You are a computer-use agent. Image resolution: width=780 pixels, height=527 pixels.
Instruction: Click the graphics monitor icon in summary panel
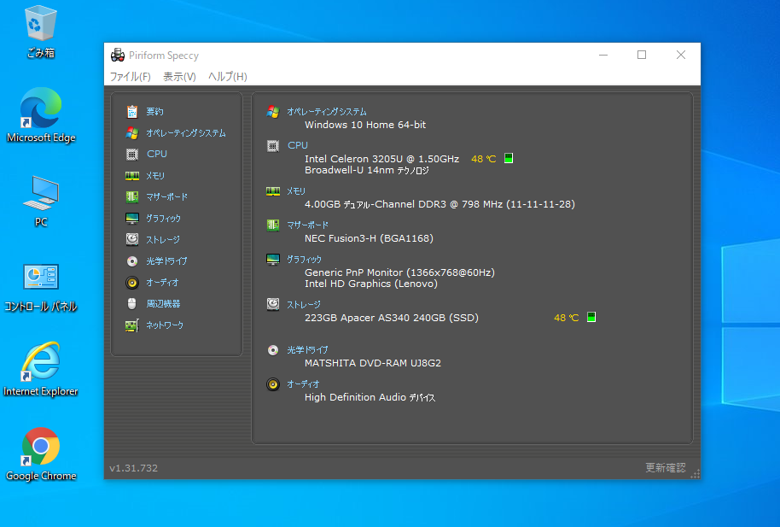click(272, 260)
